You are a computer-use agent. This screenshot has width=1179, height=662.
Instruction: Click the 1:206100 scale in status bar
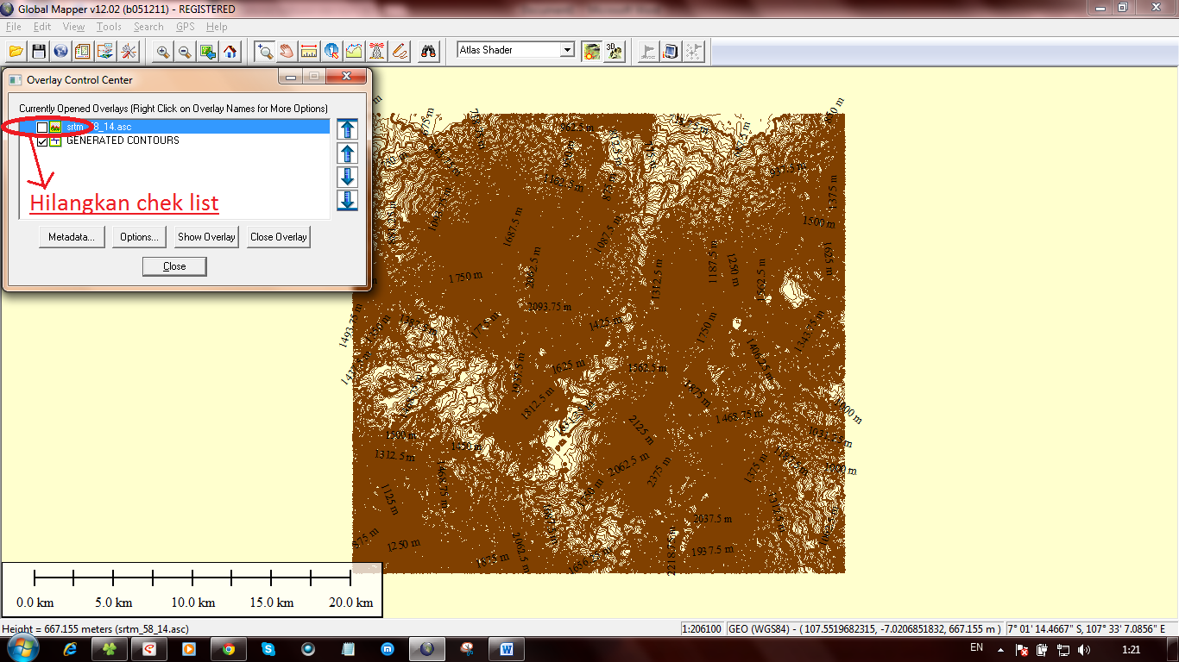click(x=703, y=628)
